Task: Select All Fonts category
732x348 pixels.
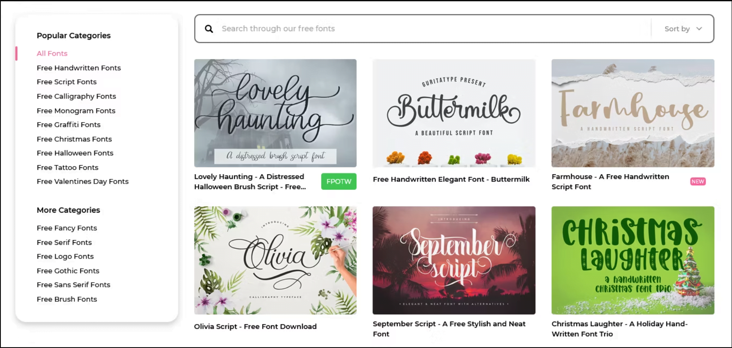Action: [x=52, y=54]
